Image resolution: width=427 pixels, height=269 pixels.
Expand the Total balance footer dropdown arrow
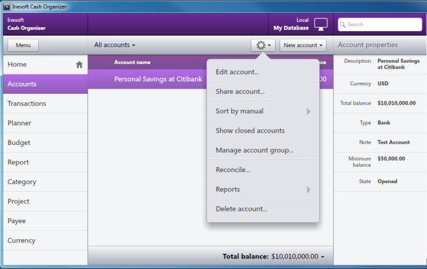coord(323,257)
